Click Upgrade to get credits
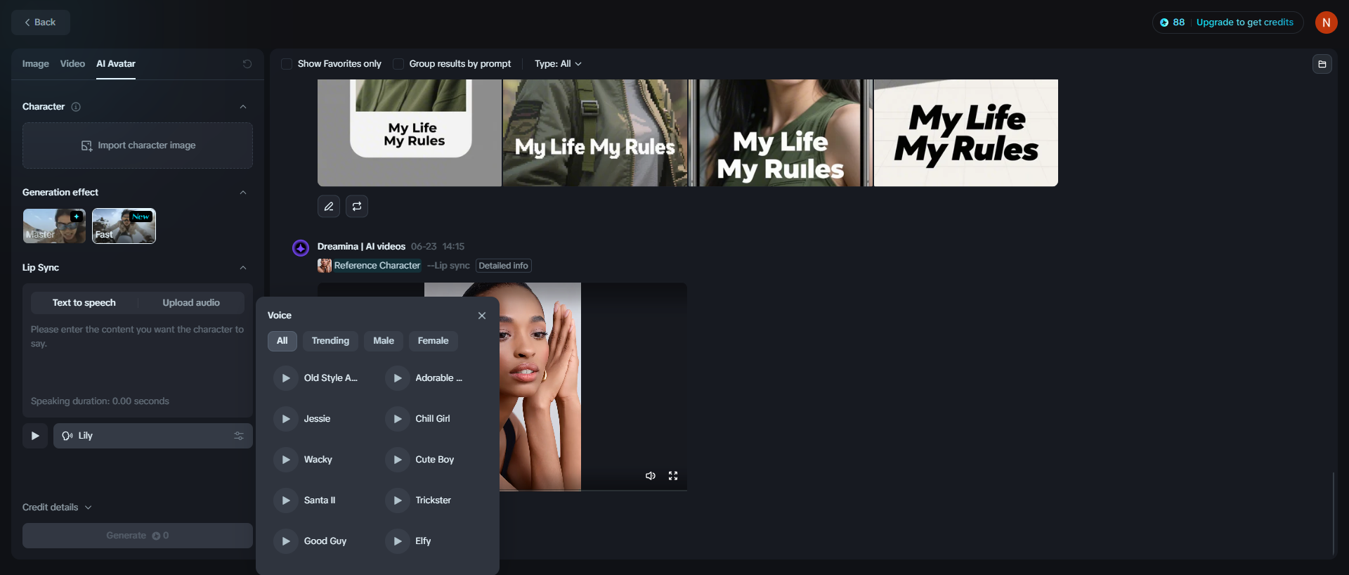The width and height of the screenshot is (1349, 575). point(1245,22)
